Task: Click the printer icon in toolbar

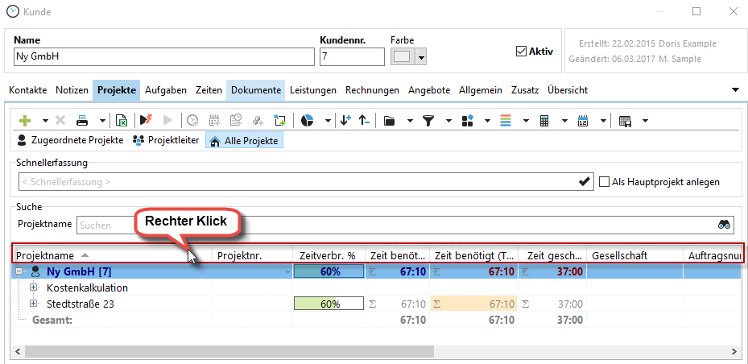Action: pos(82,121)
